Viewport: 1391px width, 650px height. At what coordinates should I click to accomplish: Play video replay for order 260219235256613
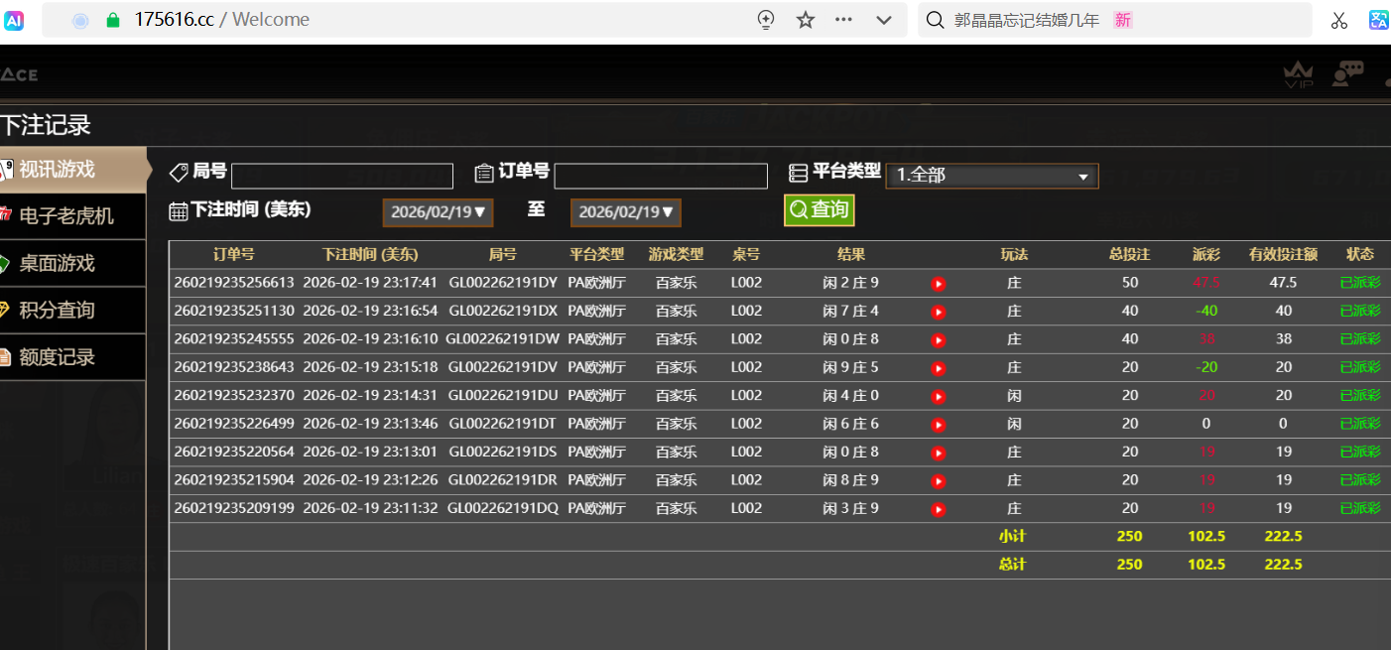pyautogui.click(x=939, y=284)
